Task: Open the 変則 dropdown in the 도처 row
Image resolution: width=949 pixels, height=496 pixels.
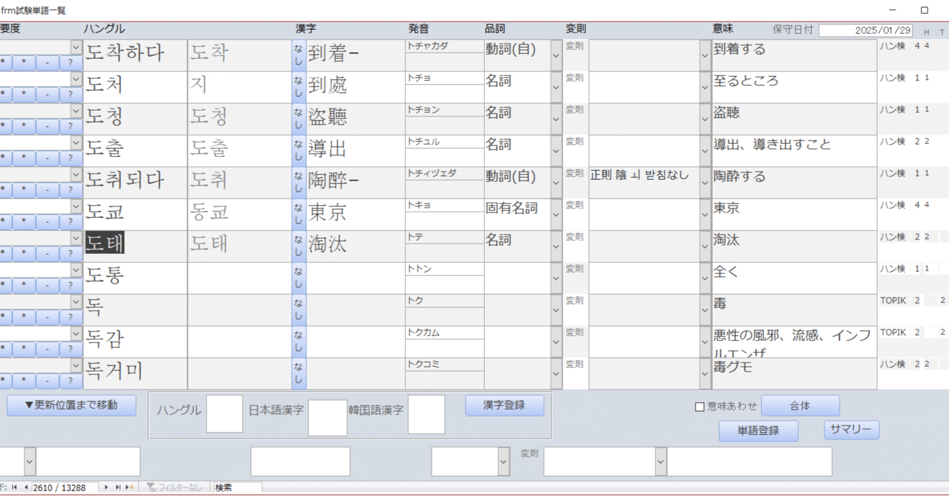Action: [705, 87]
